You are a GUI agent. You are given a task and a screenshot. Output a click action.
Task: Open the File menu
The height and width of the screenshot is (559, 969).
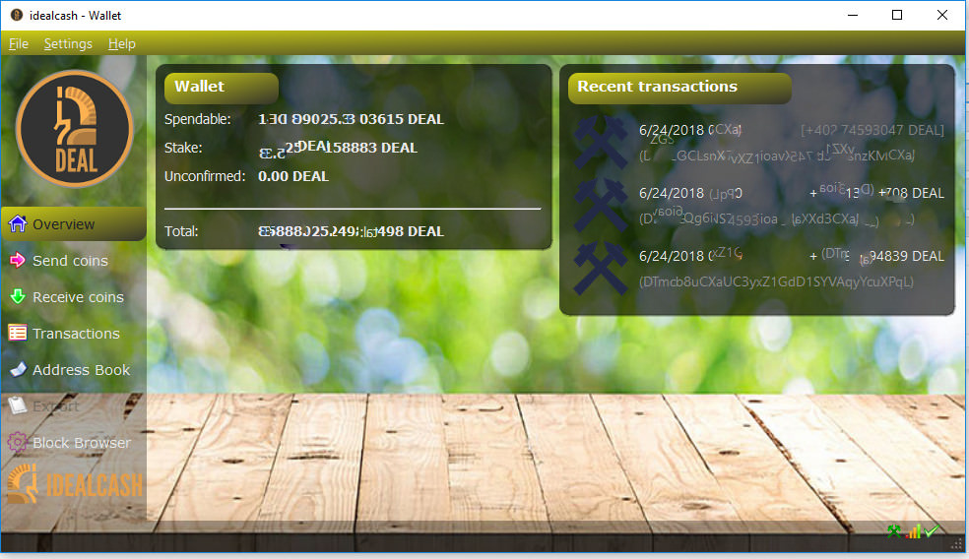click(x=19, y=44)
